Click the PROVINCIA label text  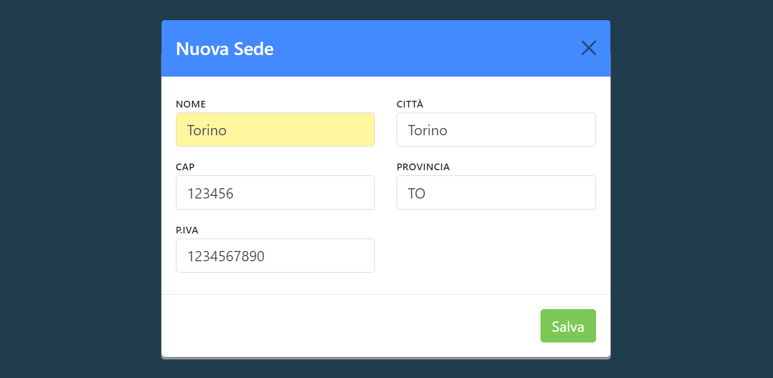(423, 167)
